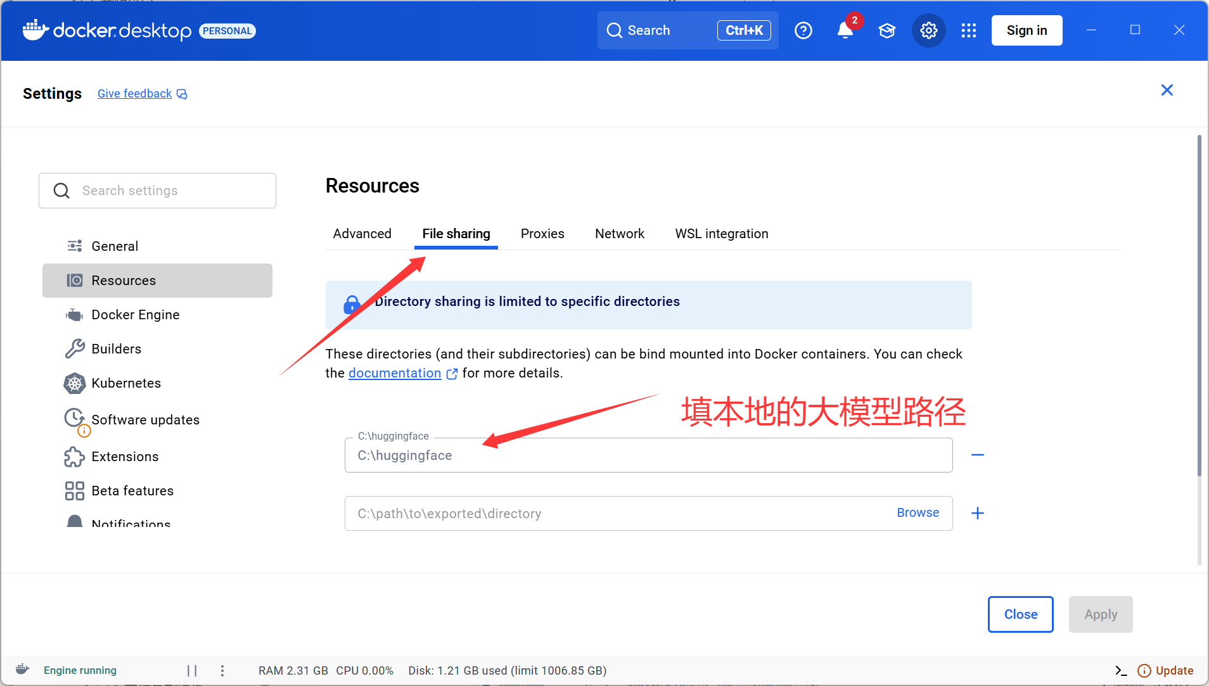Click Engine running status text

point(80,670)
